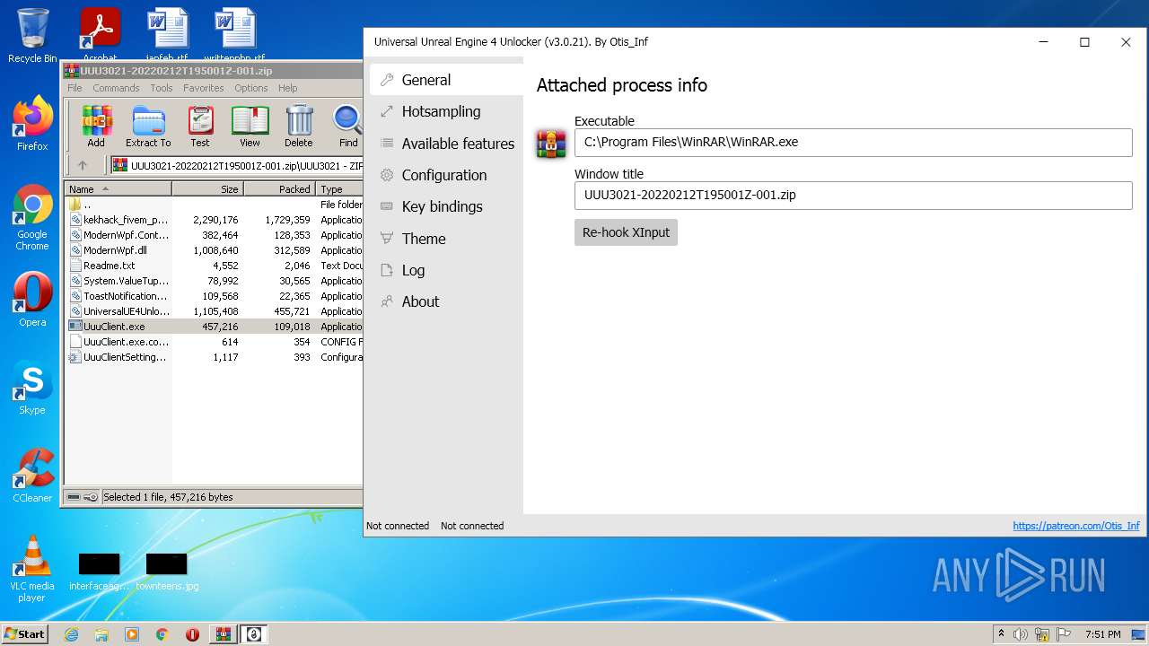This screenshot has width=1149, height=646.
Task: Open the WinRAR File menu
Action: point(75,88)
